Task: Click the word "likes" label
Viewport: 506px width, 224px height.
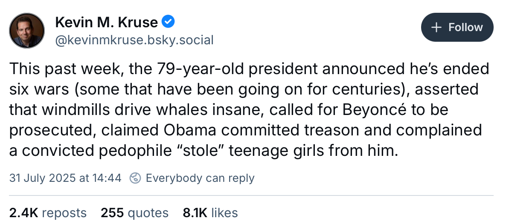Action: (224, 213)
